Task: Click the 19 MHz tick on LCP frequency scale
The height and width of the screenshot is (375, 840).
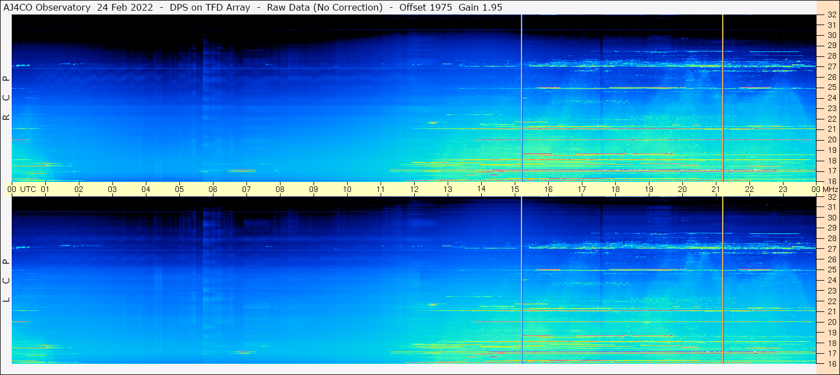Action: click(x=832, y=333)
